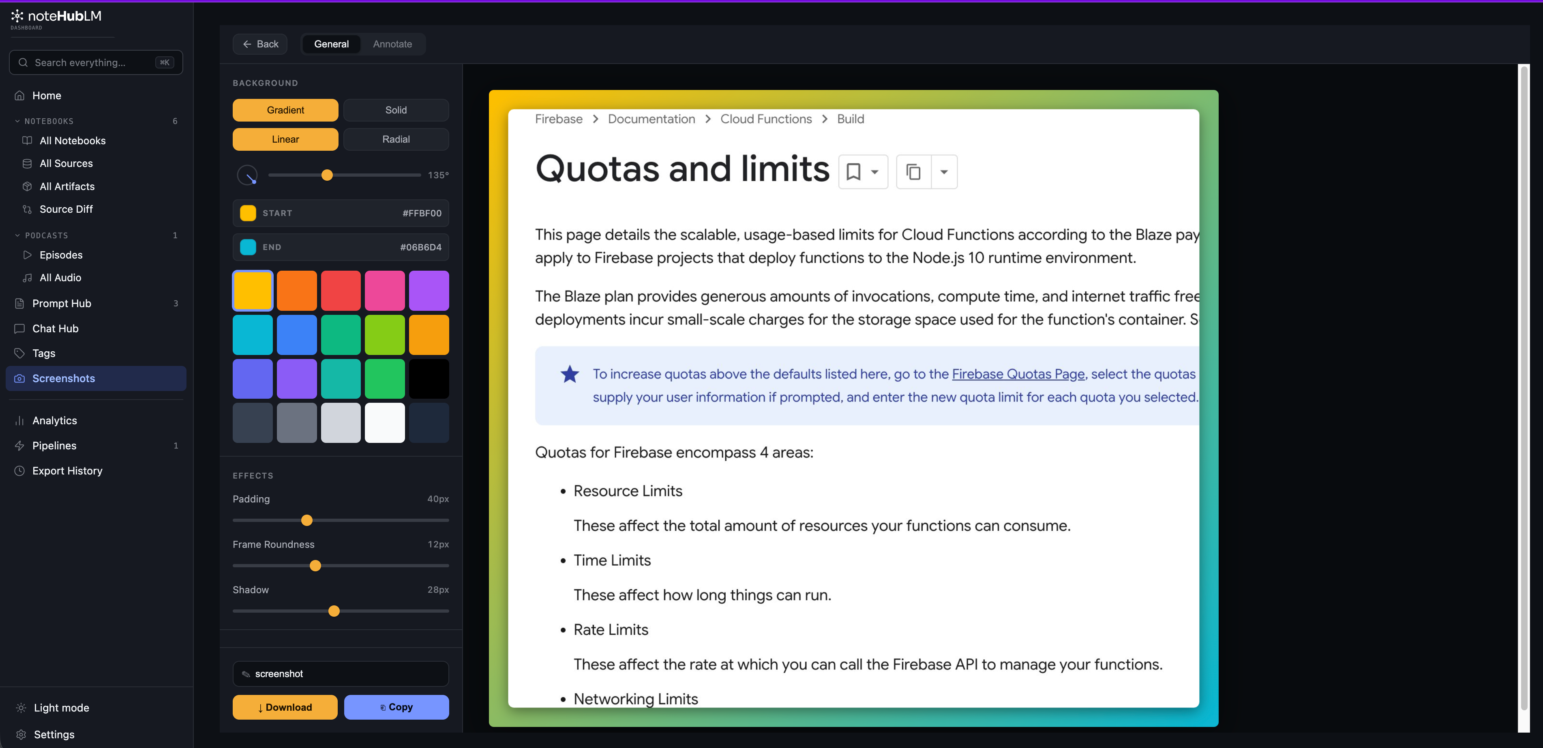Screen dimensions: 1543x748
Task: Click the Chat Hub speech bubble icon
Action: point(20,328)
